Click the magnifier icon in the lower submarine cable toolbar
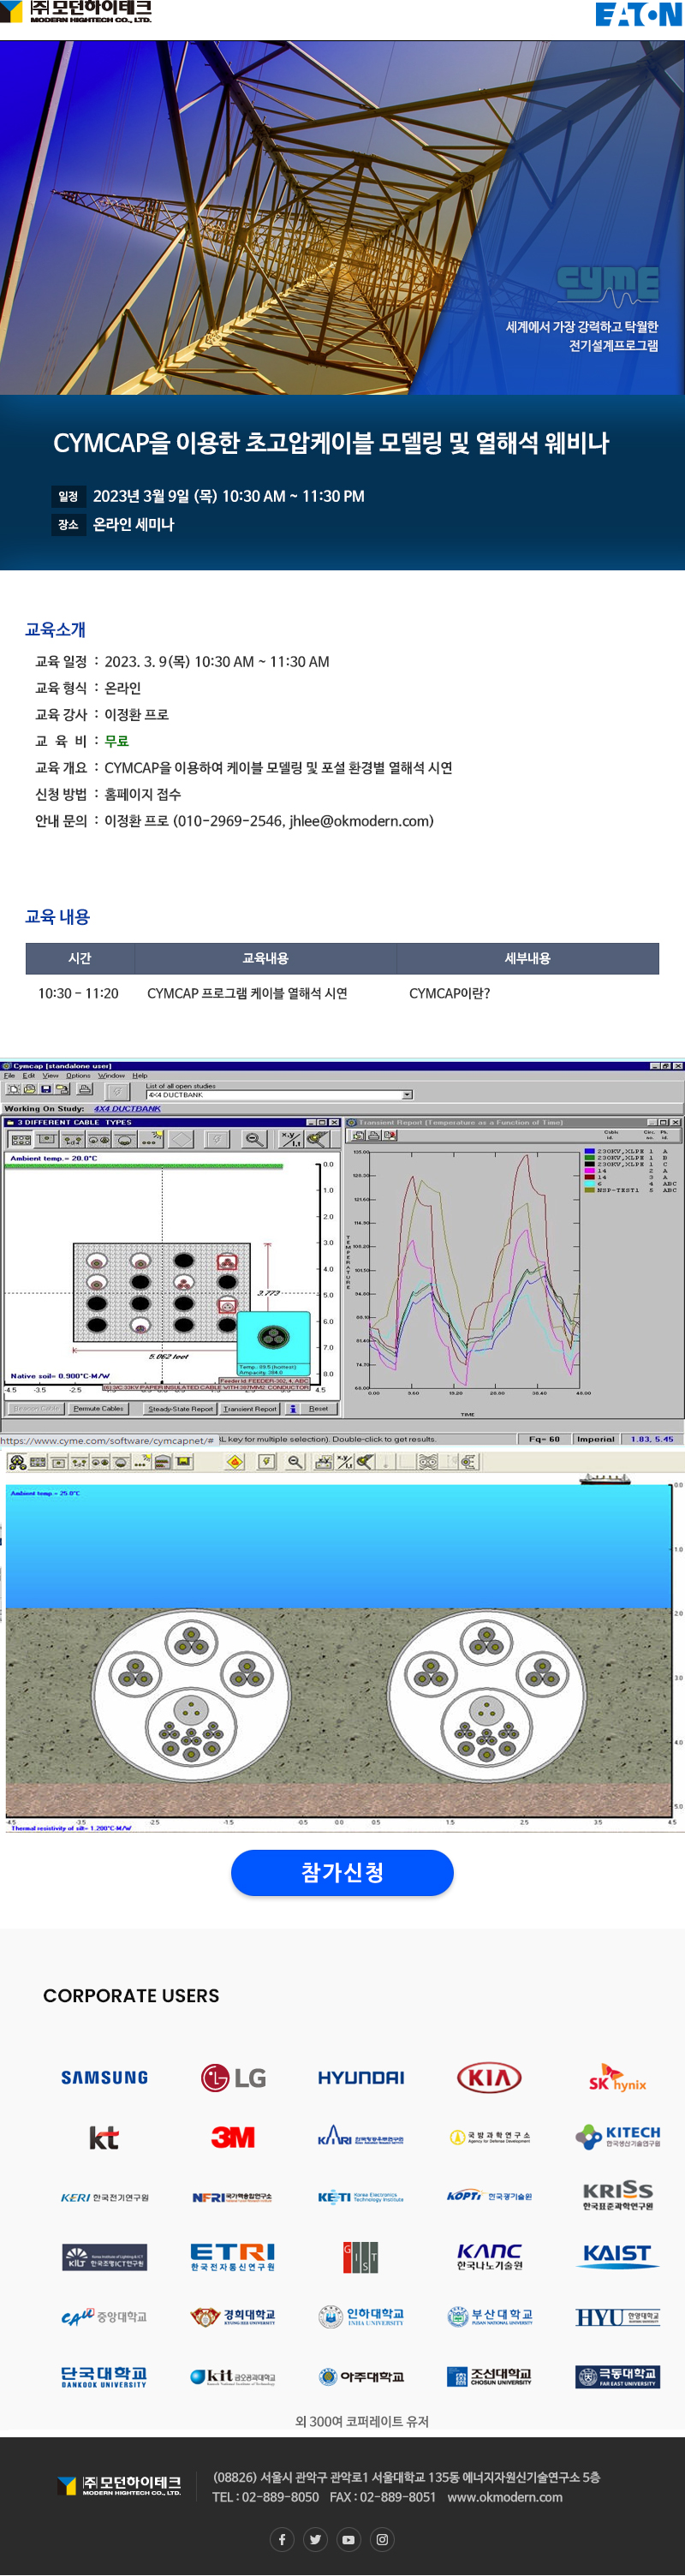685x2576 pixels. 294,1461
